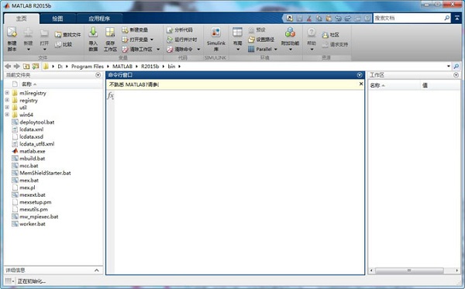Click the save icon in quick access toolbar
The height and width of the screenshot is (289, 465).
tap(299, 19)
